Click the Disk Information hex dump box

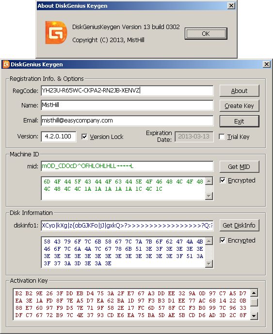(123, 252)
